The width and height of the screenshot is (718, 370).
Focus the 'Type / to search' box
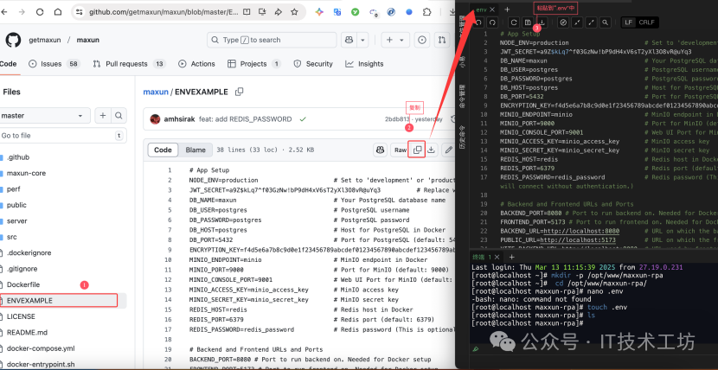point(271,40)
